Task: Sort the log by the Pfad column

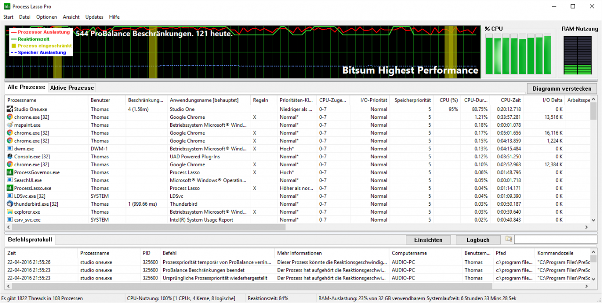Action: [514, 253]
